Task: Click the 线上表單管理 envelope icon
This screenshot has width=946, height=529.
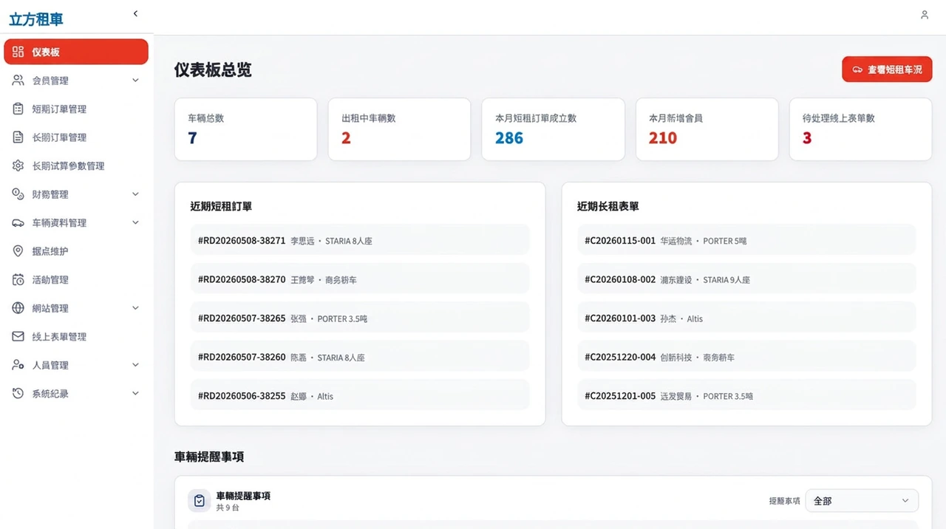Action: click(x=18, y=336)
